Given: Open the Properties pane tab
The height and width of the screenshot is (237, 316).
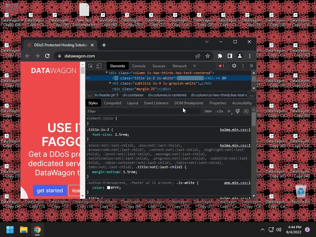Looking at the screenshot, I should click(x=218, y=103).
